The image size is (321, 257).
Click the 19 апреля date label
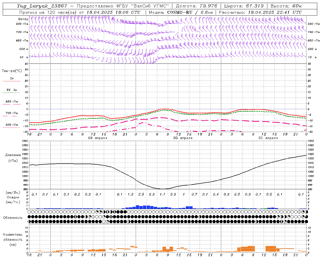click(x=98, y=138)
